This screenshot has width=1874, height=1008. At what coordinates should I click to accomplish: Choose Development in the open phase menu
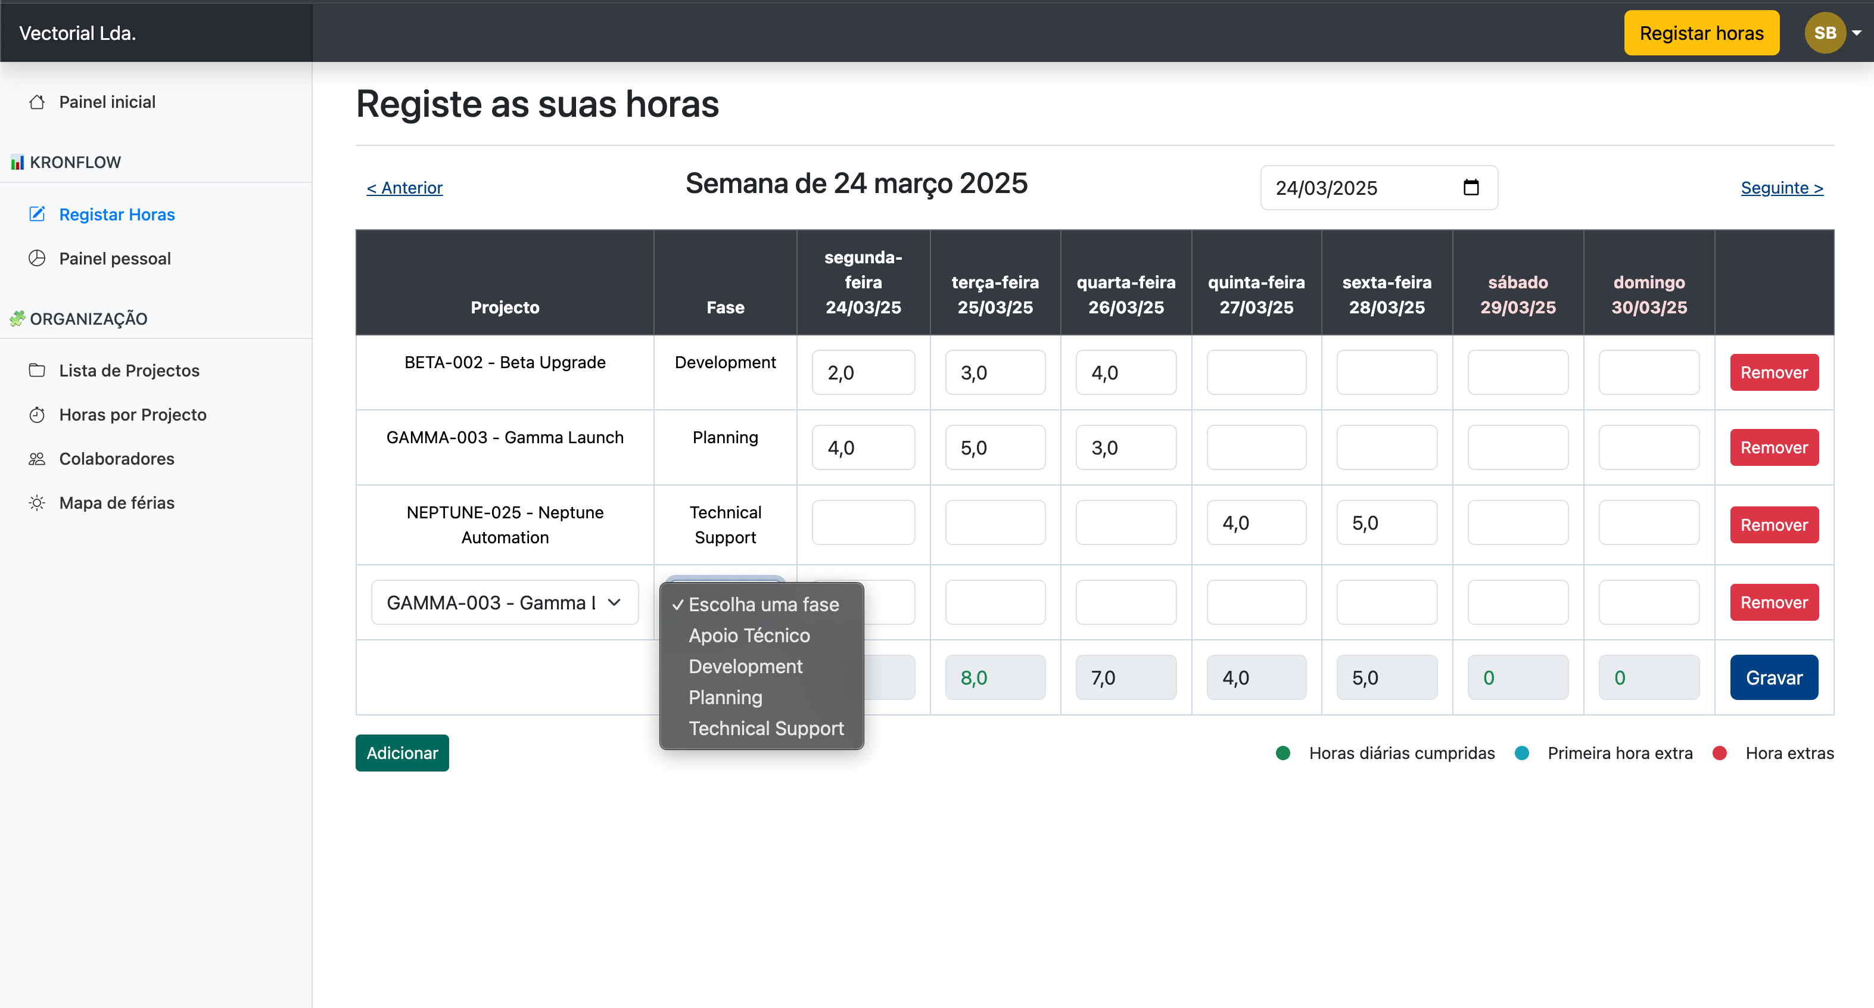[x=746, y=666]
